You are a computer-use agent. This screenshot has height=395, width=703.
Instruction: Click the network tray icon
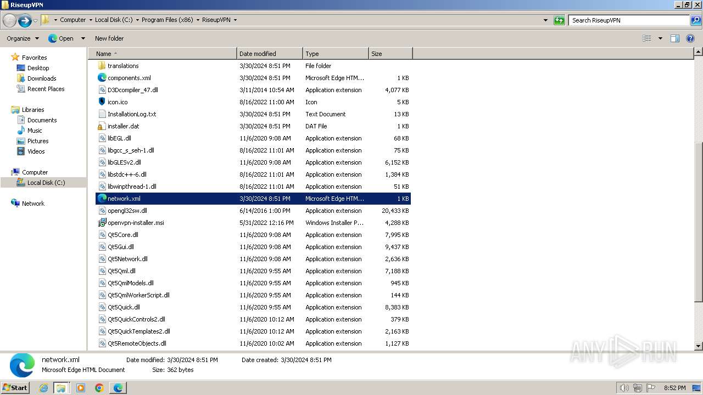[x=638, y=388]
